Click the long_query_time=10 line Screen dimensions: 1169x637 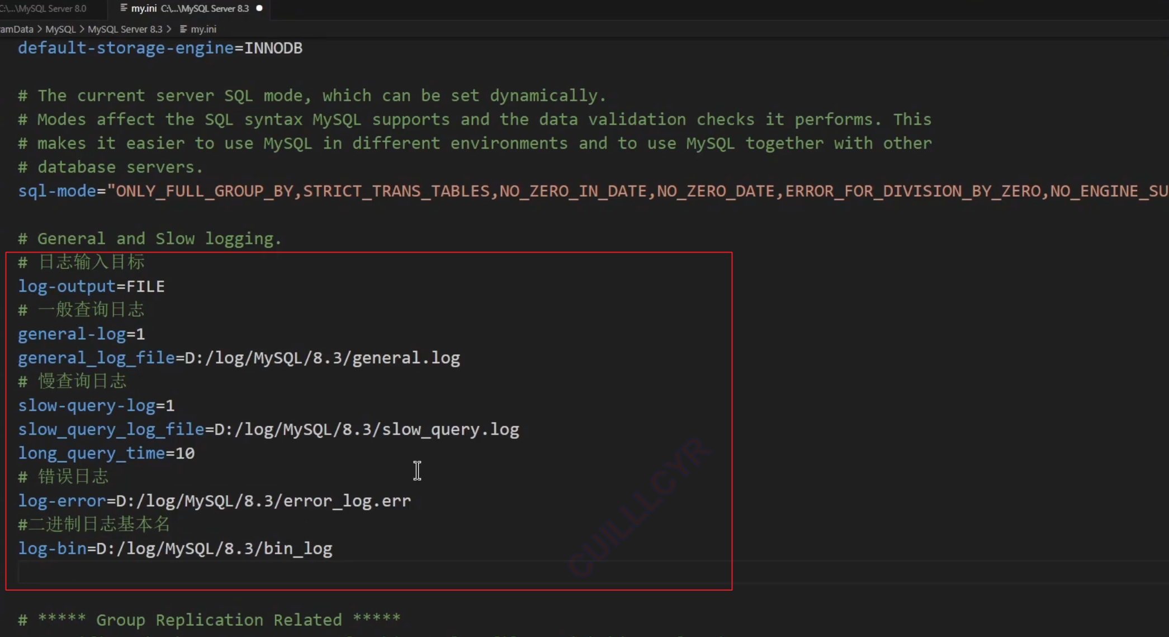[106, 453]
